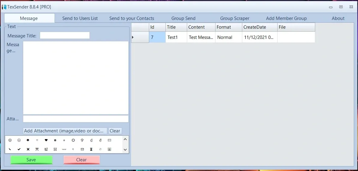Insert the envelope emoji
Screen dimensions: 358x171
109,140
